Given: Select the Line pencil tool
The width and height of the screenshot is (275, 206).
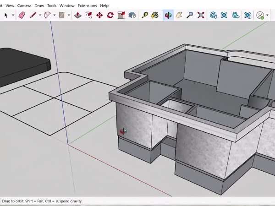Looking at the screenshot, I should (x=33, y=15).
